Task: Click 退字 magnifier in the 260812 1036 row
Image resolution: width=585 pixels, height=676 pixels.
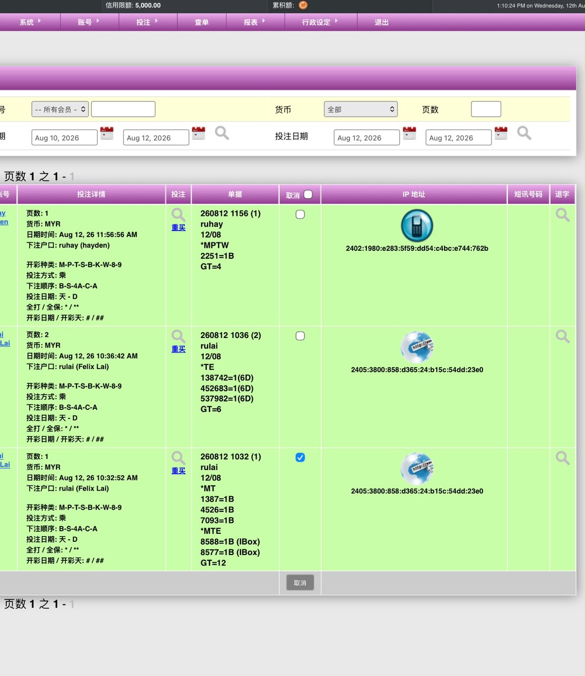Action: (563, 336)
